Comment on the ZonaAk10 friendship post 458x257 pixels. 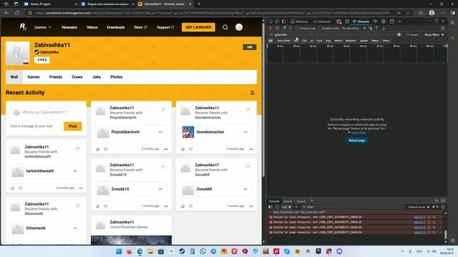[105, 206]
